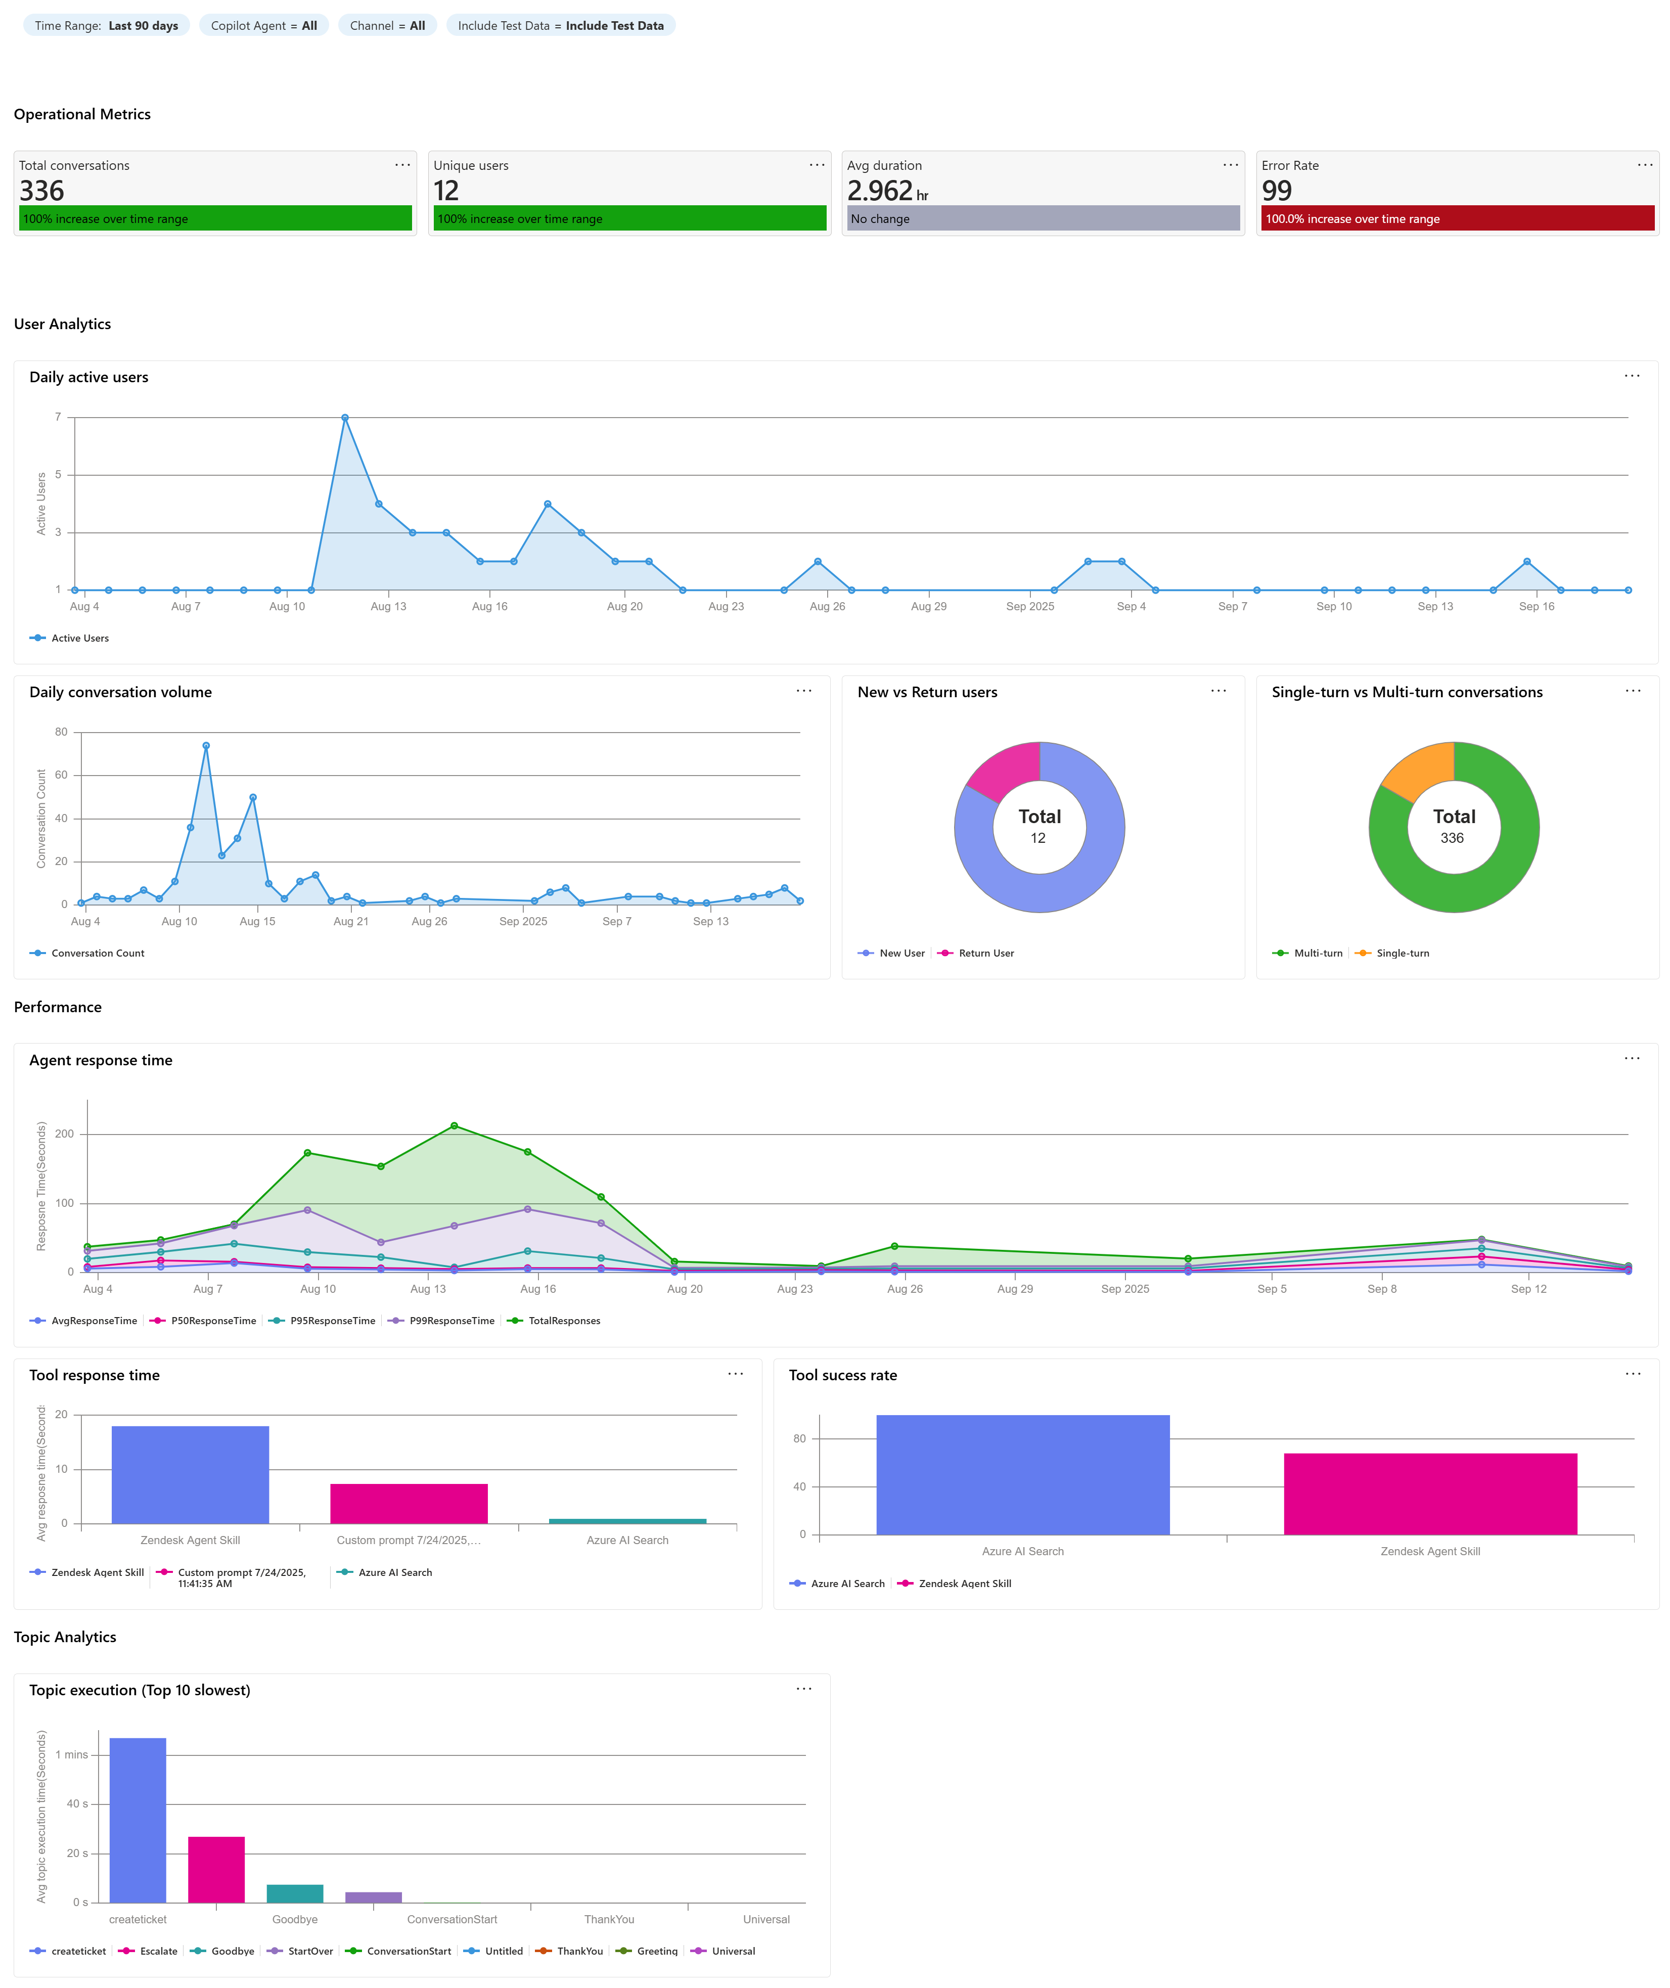This screenshot has height=1988, width=1670.
Task: Open the Agent response time chart menu
Action: point(1632,1057)
